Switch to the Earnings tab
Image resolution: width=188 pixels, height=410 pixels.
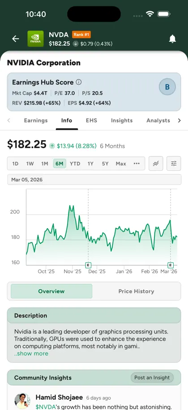[36, 120]
